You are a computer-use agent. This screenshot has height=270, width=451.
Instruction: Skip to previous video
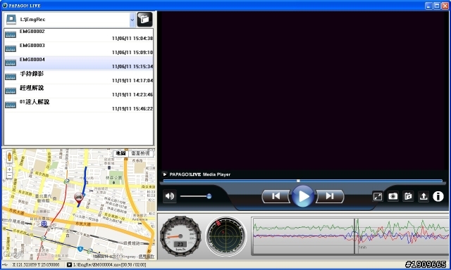(276, 196)
